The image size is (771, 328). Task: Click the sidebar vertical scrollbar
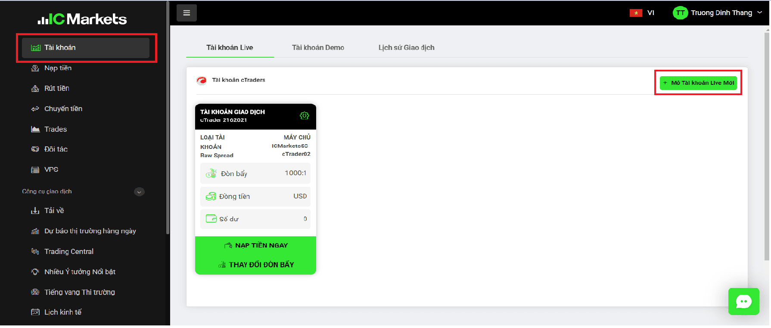coord(168,118)
